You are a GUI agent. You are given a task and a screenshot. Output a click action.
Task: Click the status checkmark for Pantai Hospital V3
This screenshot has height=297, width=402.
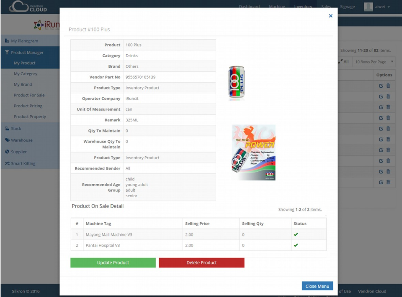[296, 245]
